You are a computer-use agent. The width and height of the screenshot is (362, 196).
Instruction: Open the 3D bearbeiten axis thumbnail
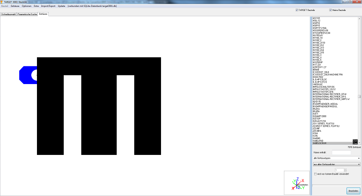[x=297, y=183]
